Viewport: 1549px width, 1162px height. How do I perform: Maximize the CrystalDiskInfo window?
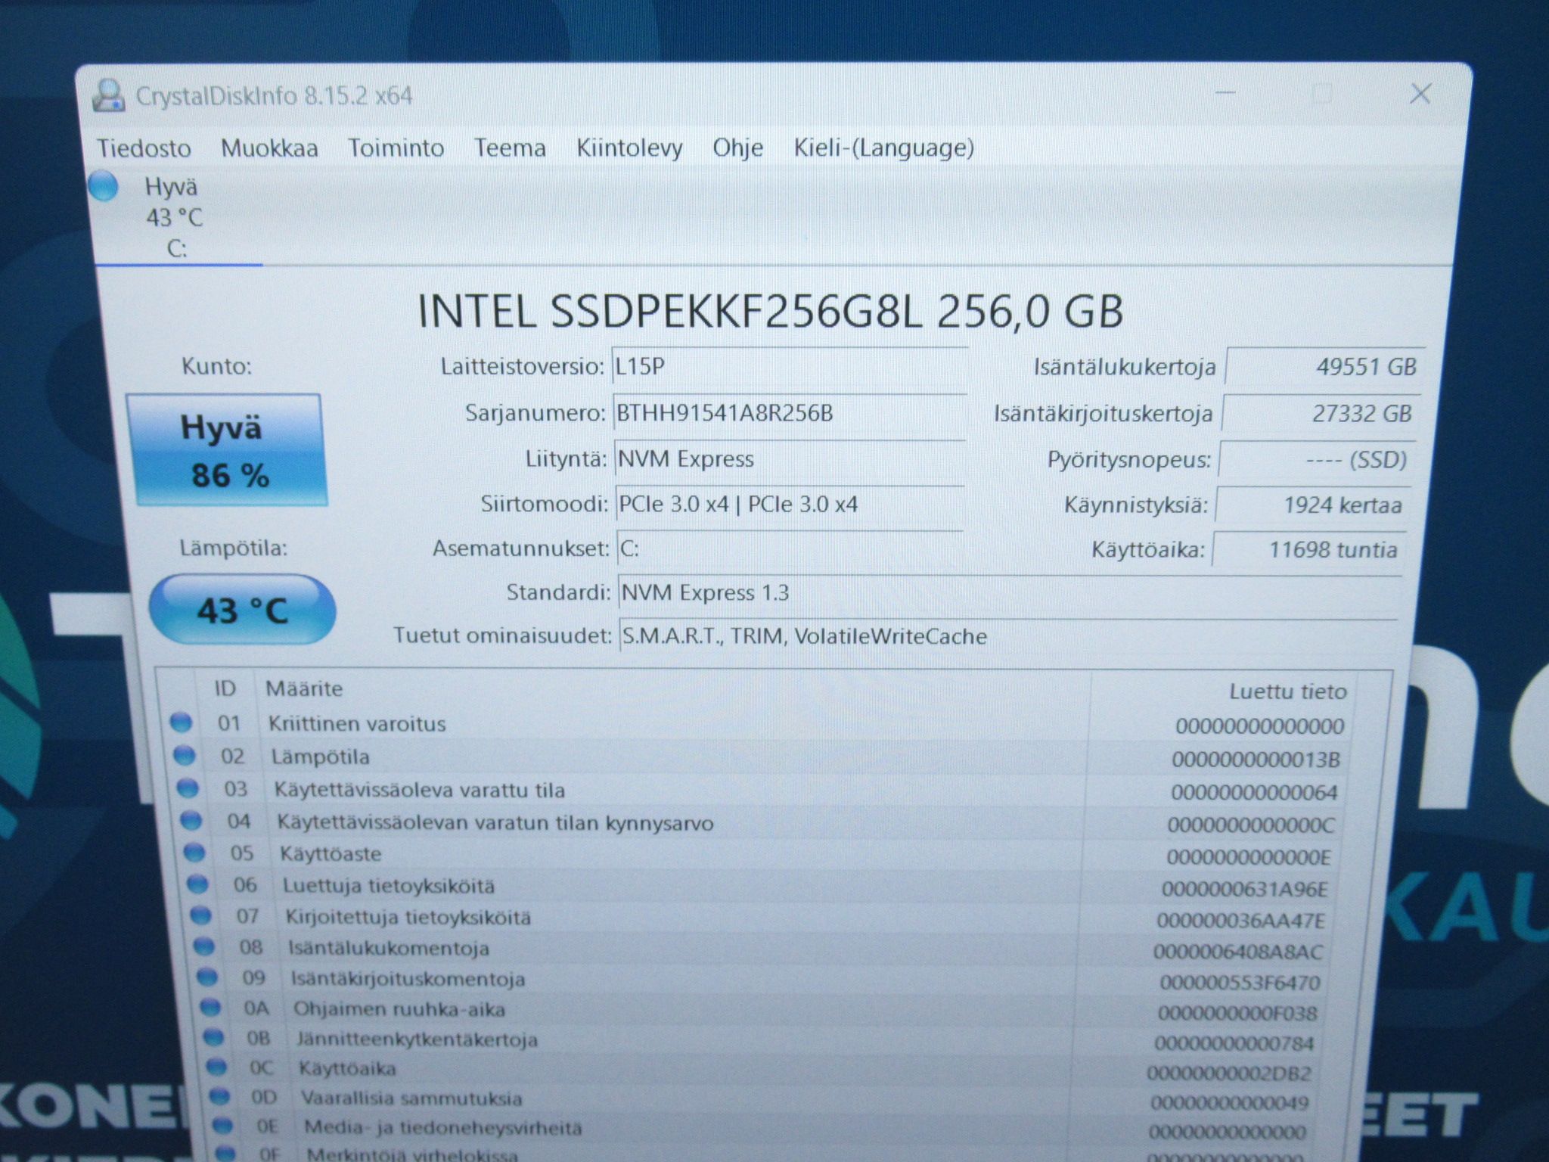pyautogui.click(x=1322, y=94)
